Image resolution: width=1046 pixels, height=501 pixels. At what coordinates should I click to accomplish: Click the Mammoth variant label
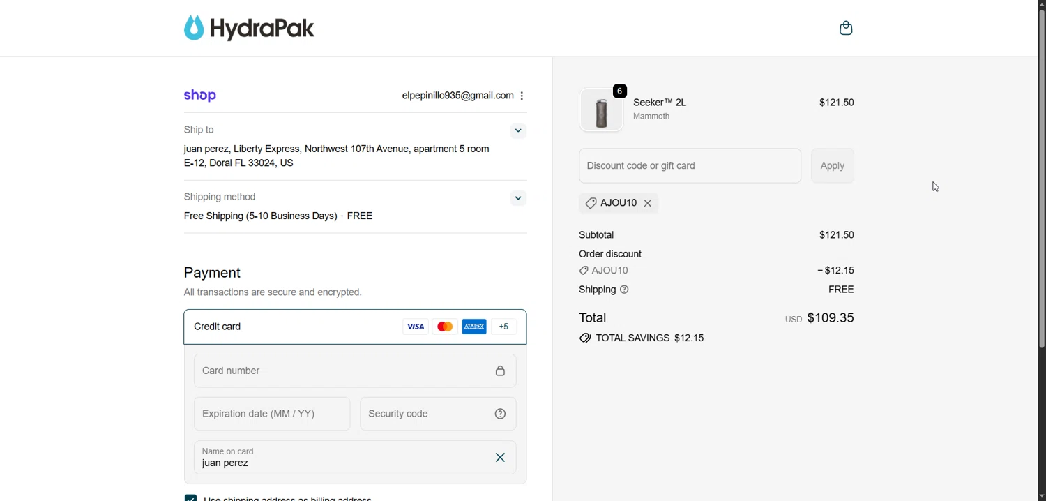[651, 117]
